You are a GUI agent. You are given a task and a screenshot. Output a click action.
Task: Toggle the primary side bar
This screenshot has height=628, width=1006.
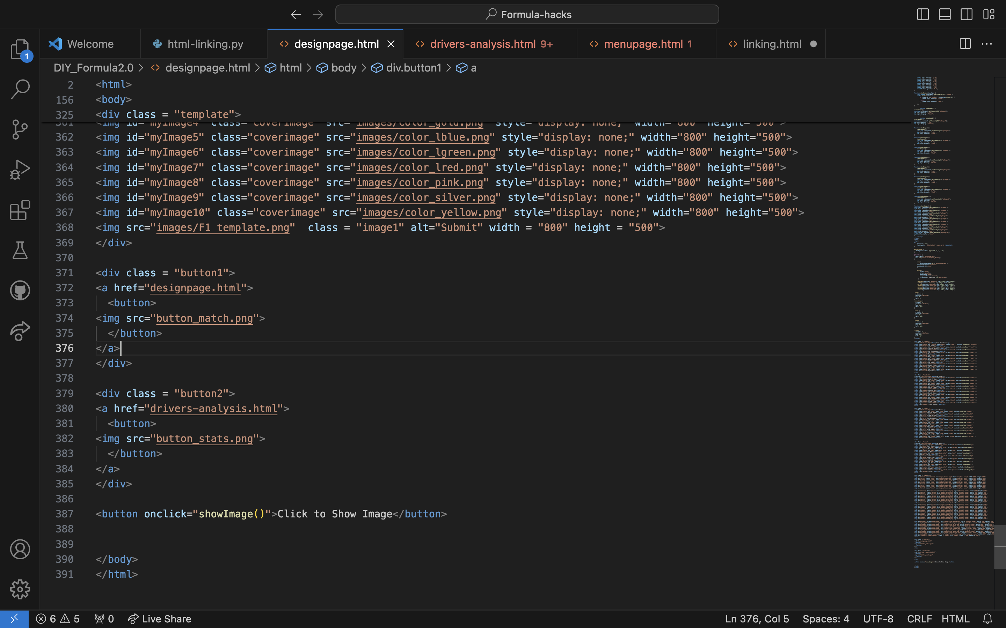tap(923, 15)
